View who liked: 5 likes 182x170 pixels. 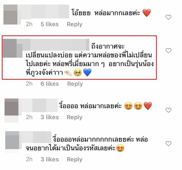(x=50, y=24)
